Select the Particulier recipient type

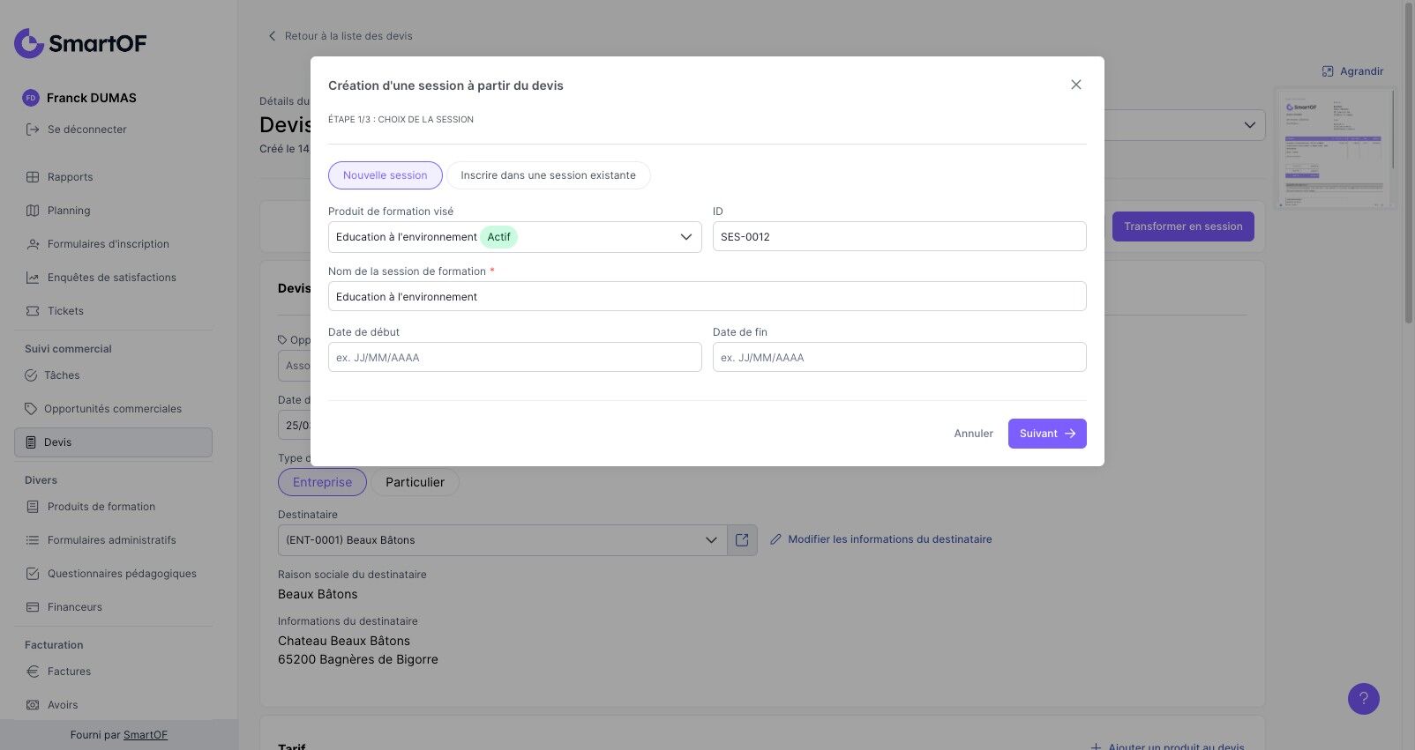[x=415, y=482]
